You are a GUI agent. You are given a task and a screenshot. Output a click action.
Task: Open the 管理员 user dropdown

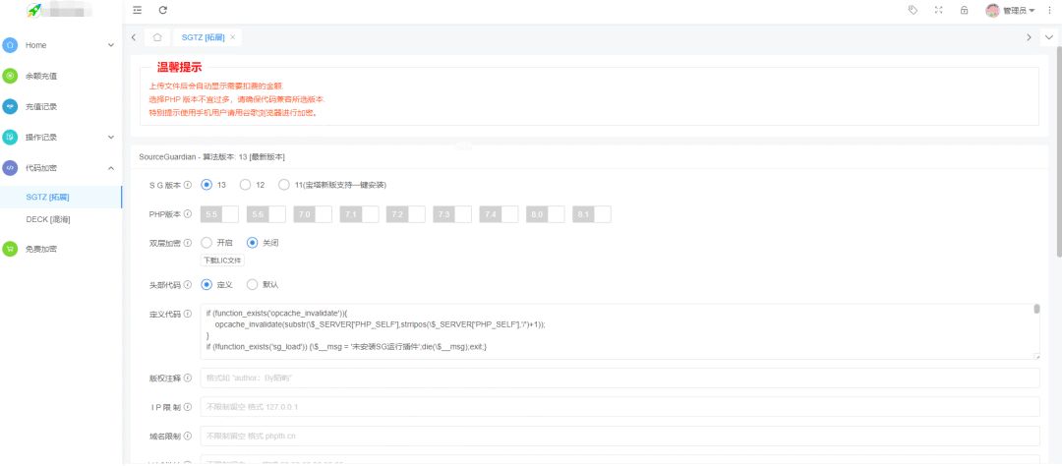click(x=1019, y=11)
